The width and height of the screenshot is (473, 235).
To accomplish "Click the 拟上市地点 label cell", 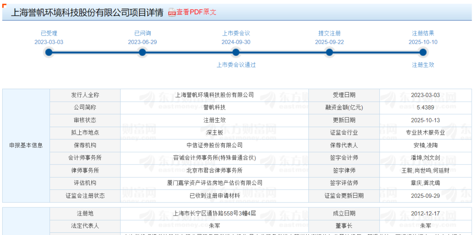I will [x=85, y=133].
